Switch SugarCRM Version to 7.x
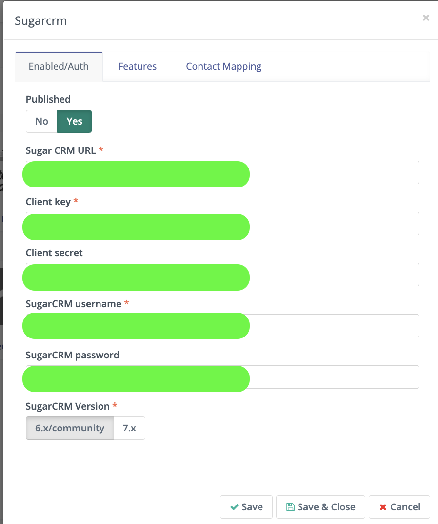438x524 pixels. [x=129, y=428]
